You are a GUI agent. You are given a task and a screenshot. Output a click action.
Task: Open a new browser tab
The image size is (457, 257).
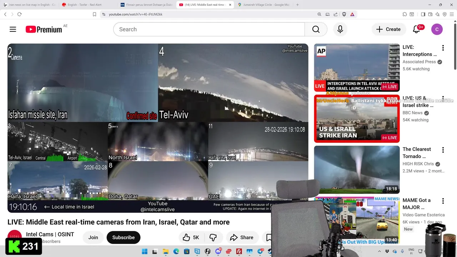[297, 5]
